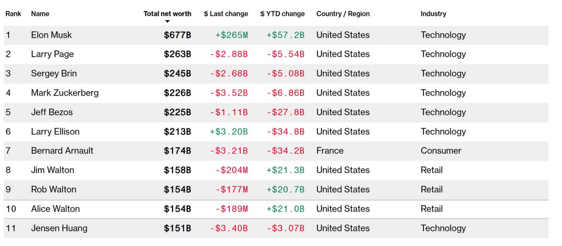Open Mark Zuckerberg's profile link
Image resolution: width=562 pixels, height=246 pixels.
click(65, 93)
